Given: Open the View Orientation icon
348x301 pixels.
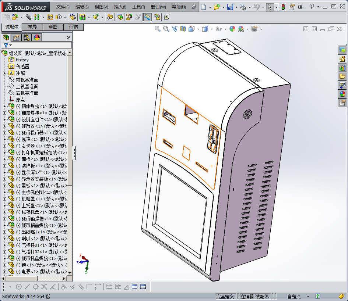Looking at the screenshot, I should (x=191, y=29).
